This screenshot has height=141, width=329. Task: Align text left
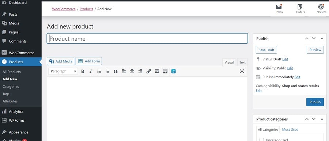click(x=124, y=71)
